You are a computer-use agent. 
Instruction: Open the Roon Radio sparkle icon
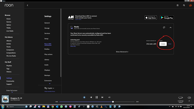[84, 97]
